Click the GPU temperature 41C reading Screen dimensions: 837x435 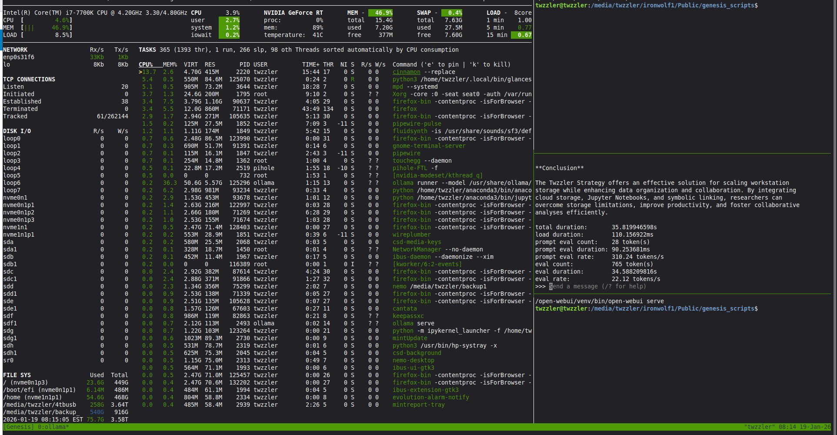[318, 35]
